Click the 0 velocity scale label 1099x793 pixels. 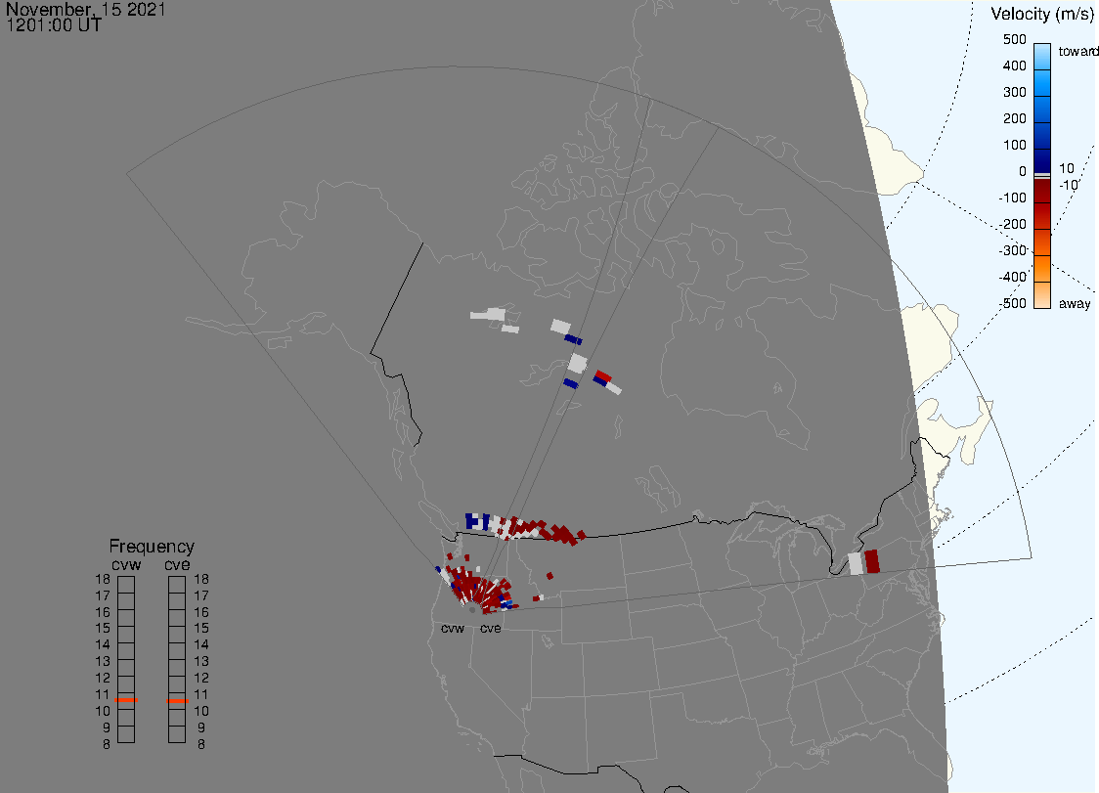(x=1023, y=172)
